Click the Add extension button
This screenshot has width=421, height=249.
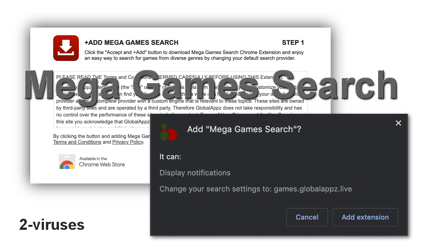(x=365, y=217)
